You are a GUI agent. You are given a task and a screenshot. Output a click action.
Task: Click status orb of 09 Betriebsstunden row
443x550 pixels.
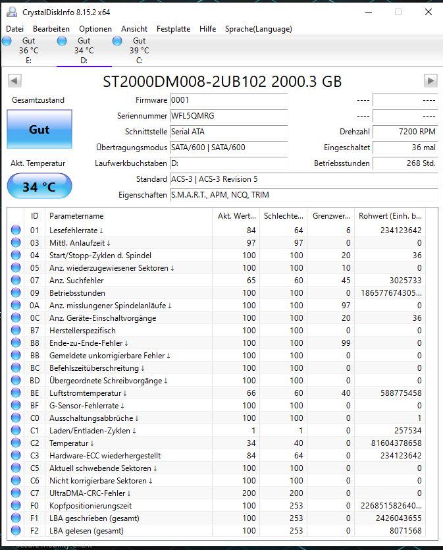coord(16,292)
